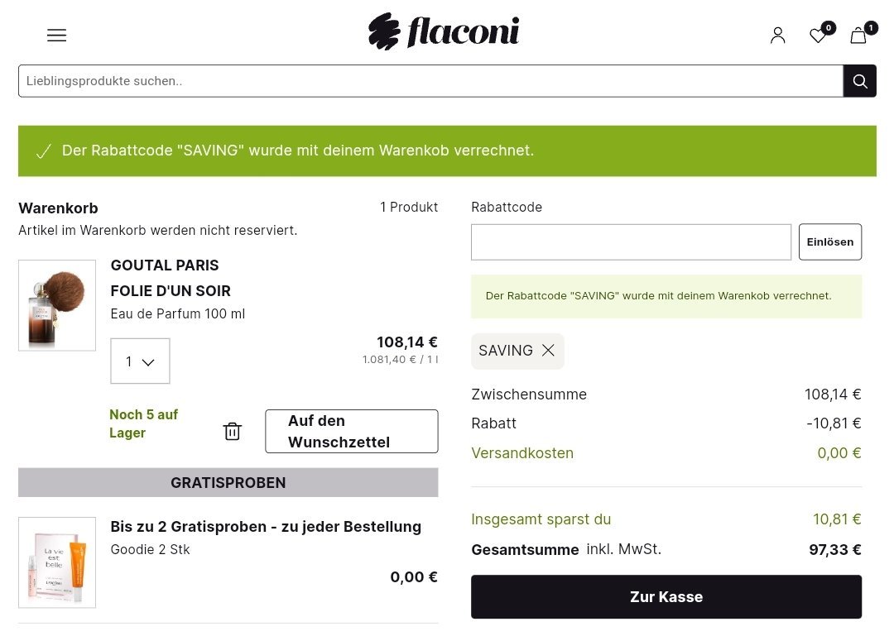Expand the quantity dropdown showing 1
Image resolution: width=894 pixels, height=636 pixels.
[x=140, y=361]
